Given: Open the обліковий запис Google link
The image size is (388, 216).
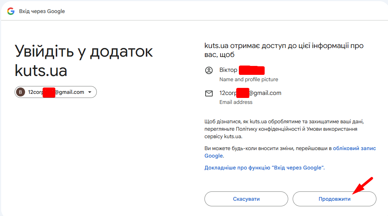Looking at the screenshot, I should pos(354,148).
